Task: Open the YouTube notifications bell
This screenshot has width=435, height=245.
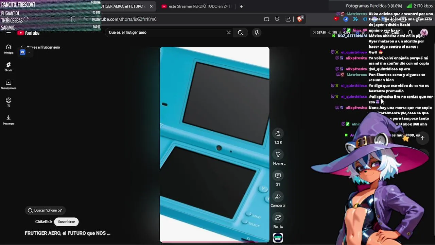Action: [410, 33]
